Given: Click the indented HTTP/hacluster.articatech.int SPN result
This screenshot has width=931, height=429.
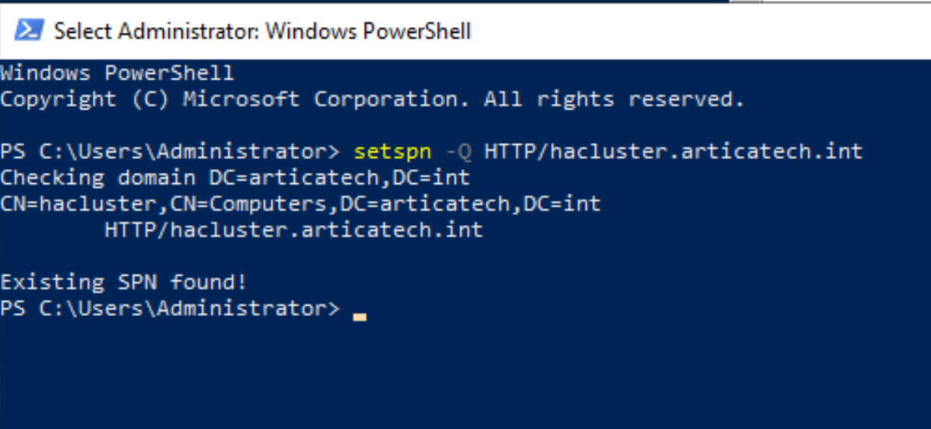Looking at the screenshot, I should 293,230.
